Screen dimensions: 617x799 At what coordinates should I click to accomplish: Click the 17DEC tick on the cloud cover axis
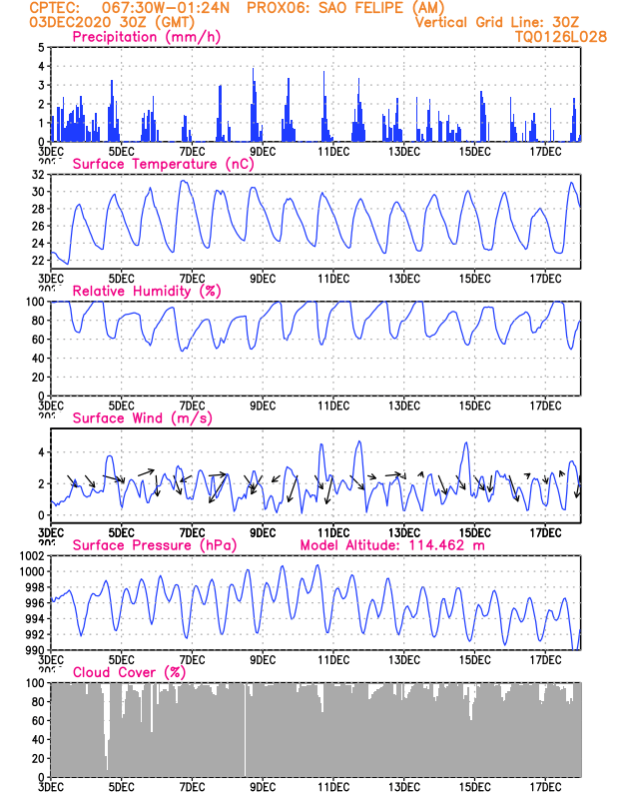tap(546, 787)
